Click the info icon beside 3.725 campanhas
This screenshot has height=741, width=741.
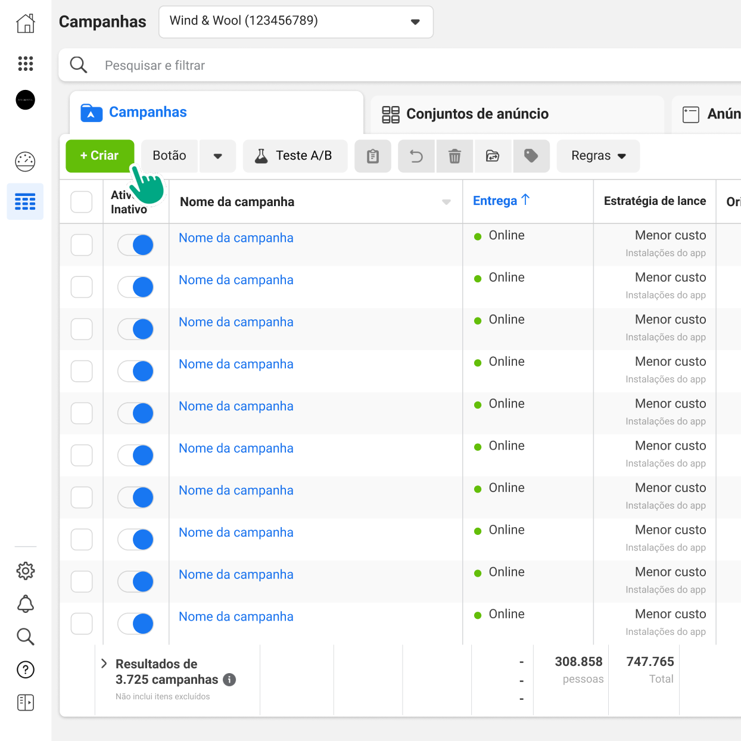coord(229,680)
